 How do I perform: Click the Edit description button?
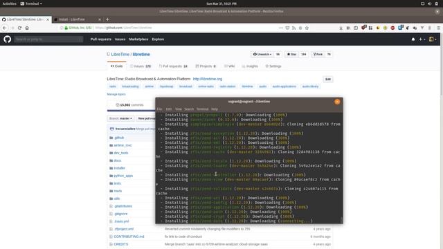327,80
